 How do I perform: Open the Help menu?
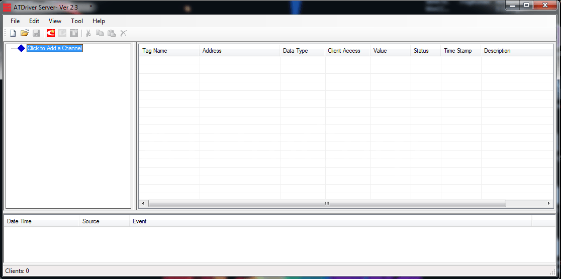pyautogui.click(x=99, y=21)
